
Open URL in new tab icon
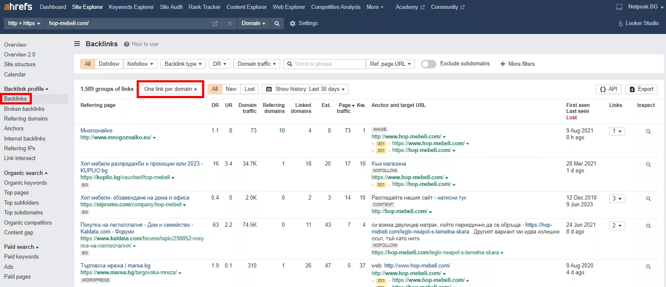(215, 23)
